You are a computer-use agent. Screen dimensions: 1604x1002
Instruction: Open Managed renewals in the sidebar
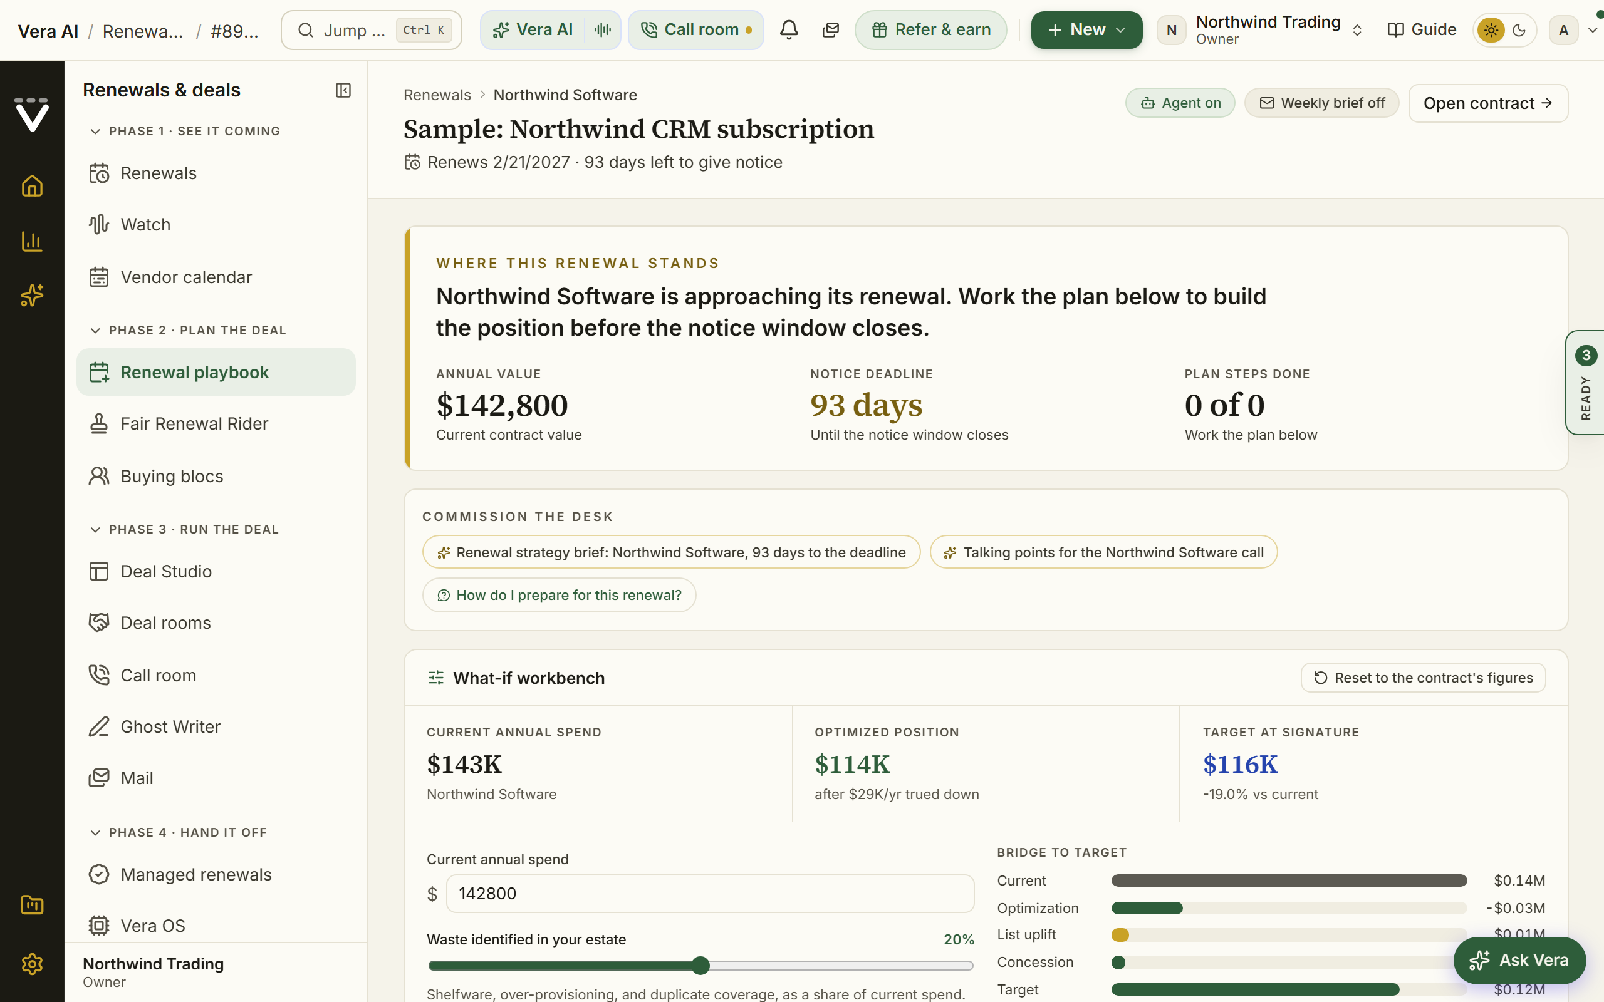[x=216, y=875]
